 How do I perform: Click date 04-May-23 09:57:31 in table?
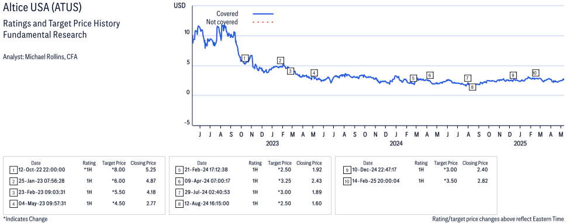[x=43, y=203]
